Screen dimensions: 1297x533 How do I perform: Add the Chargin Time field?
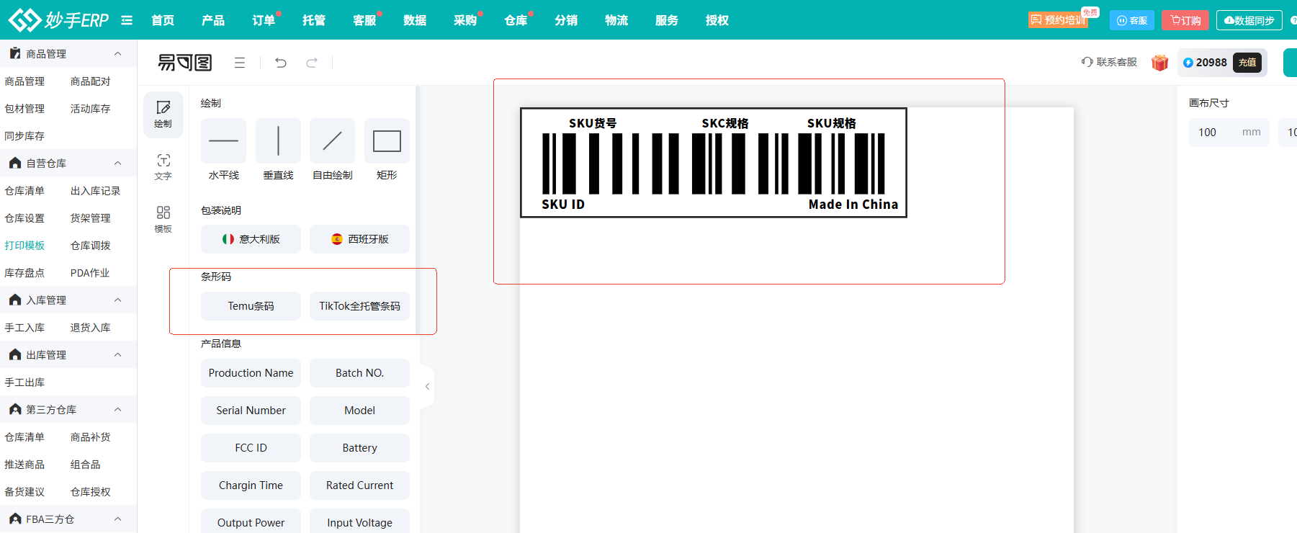coord(251,485)
